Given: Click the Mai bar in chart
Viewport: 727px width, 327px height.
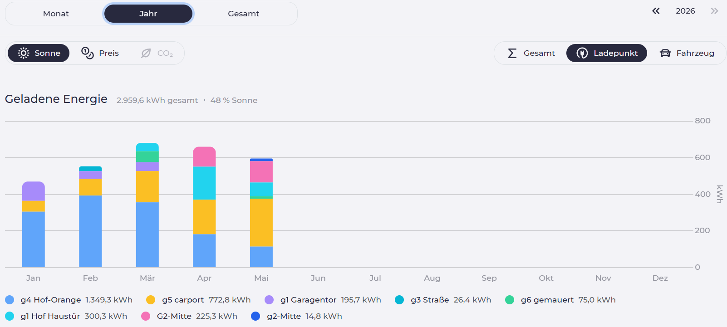Looking at the screenshot, I should click(261, 213).
